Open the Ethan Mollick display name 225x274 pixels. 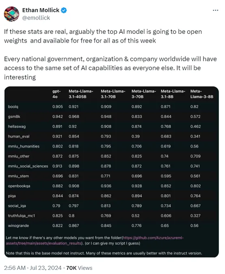pyautogui.click(x=41, y=10)
